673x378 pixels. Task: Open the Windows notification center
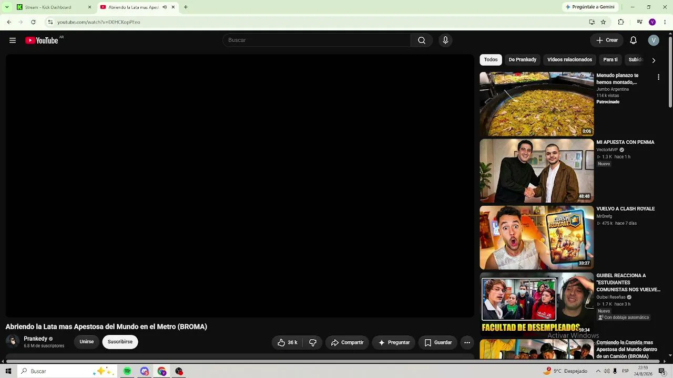(x=662, y=371)
